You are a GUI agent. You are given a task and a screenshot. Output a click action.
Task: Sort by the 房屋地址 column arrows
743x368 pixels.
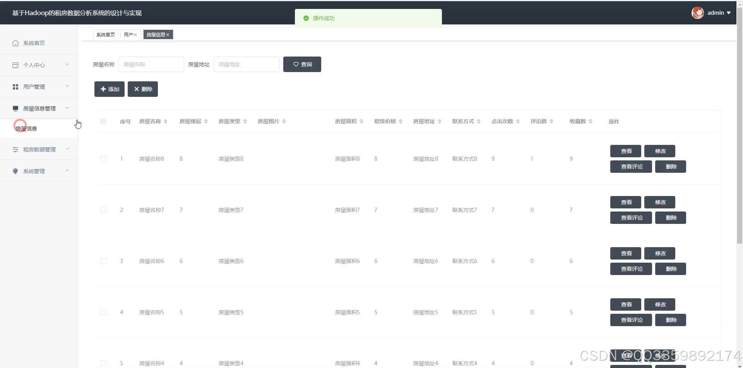pyautogui.click(x=440, y=122)
